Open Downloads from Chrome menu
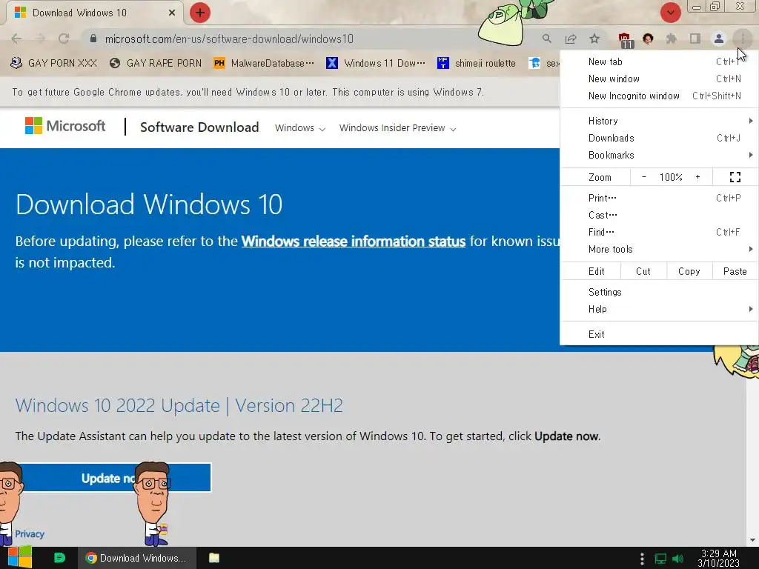 659,138
